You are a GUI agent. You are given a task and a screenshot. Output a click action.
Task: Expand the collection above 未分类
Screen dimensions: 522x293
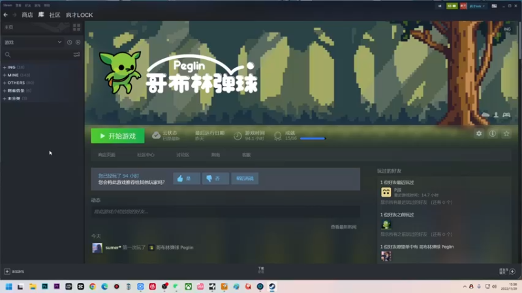point(17,91)
